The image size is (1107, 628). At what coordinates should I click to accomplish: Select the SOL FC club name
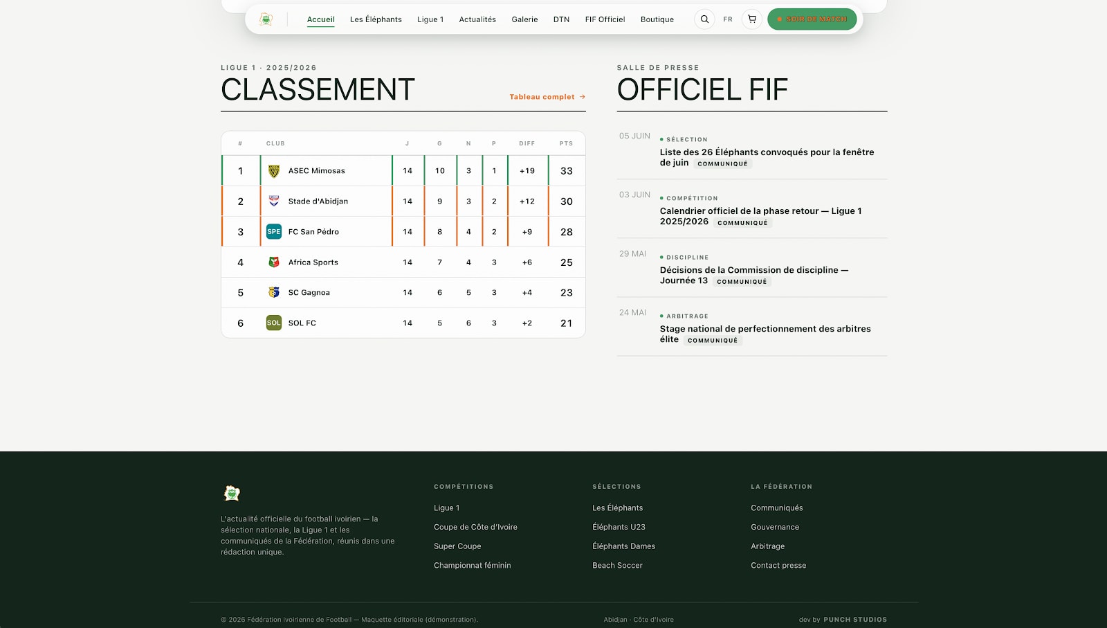pyautogui.click(x=302, y=323)
